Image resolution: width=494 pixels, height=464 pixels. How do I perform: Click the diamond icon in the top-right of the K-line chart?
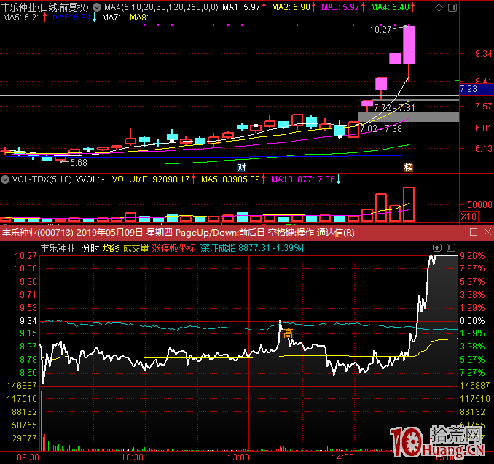point(439,7)
